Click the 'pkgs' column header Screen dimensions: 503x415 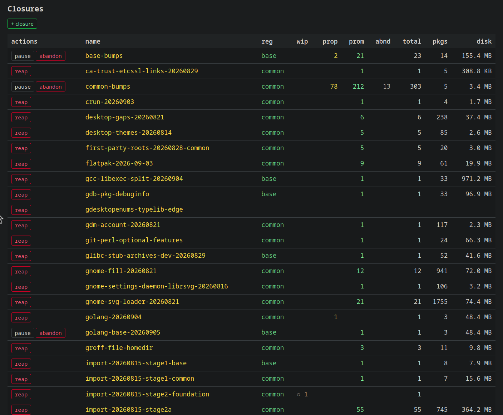pos(440,41)
